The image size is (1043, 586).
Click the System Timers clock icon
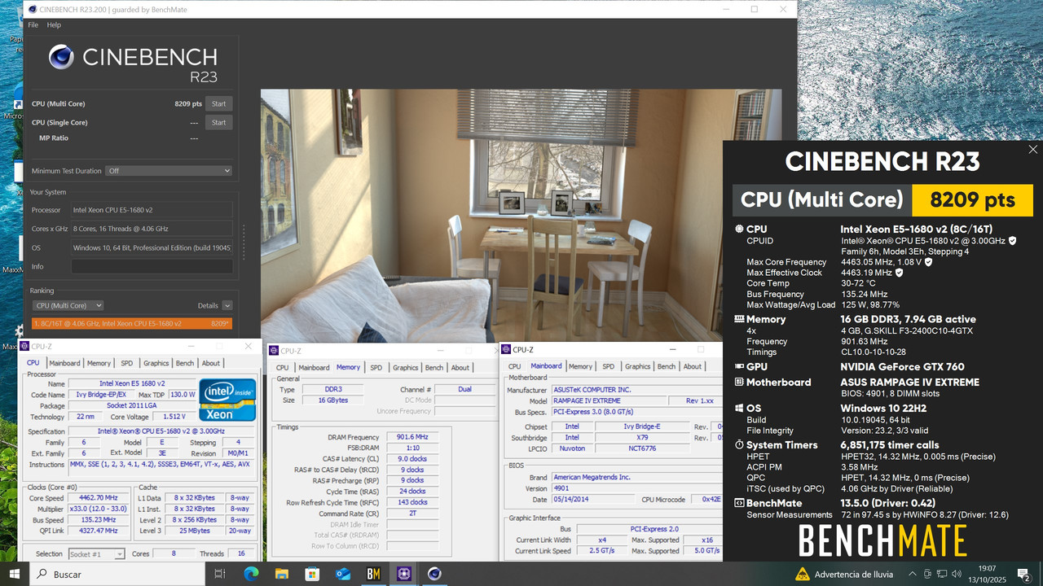click(x=739, y=445)
